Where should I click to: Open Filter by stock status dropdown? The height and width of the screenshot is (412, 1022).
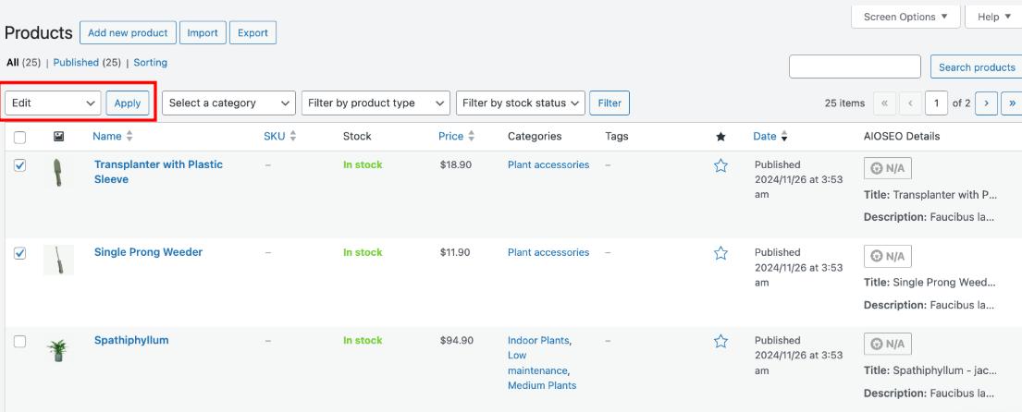pyautogui.click(x=521, y=103)
